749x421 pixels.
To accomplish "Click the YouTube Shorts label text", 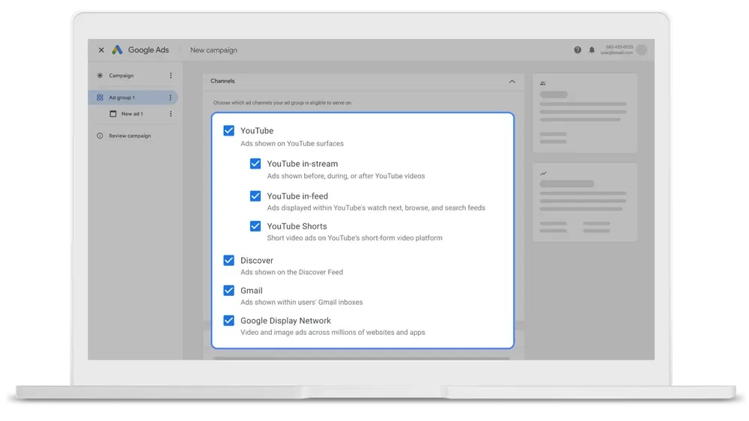I will pyautogui.click(x=297, y=226).
